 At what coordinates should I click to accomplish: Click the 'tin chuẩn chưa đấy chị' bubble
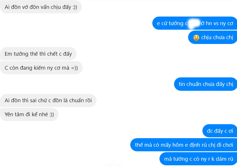[206, 84]
